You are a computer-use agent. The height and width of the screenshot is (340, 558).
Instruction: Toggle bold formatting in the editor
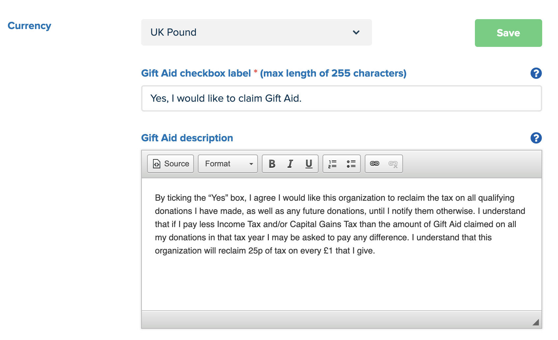click(272, 164)
